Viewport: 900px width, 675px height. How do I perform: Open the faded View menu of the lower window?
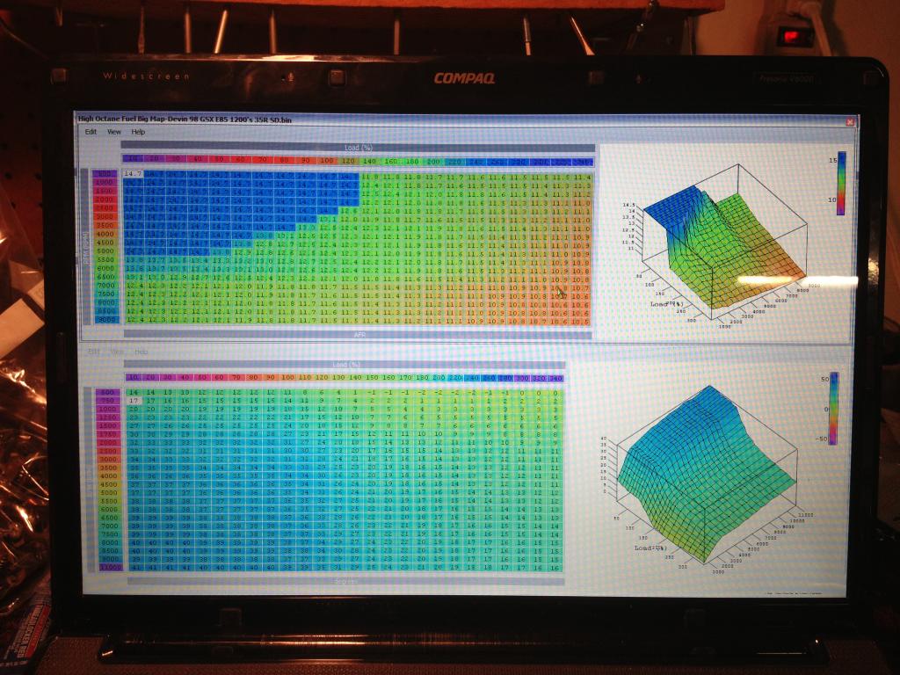[117, 352]
